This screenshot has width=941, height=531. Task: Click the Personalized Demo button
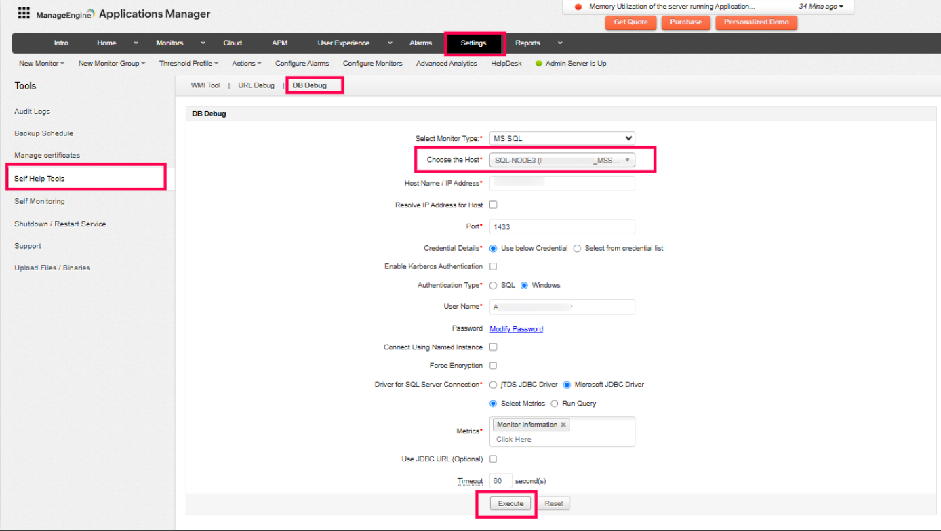pos(757,22)
